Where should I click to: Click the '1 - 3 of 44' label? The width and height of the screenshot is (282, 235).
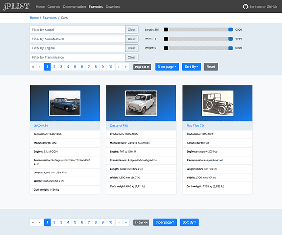tap(141, 223)
